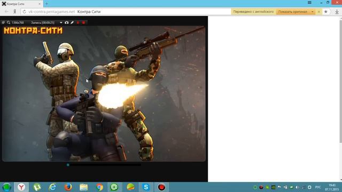The width and height of the screenshot is (342, 192).
Task: Dismiss the translation notification bar
Action: click(318, 12)
